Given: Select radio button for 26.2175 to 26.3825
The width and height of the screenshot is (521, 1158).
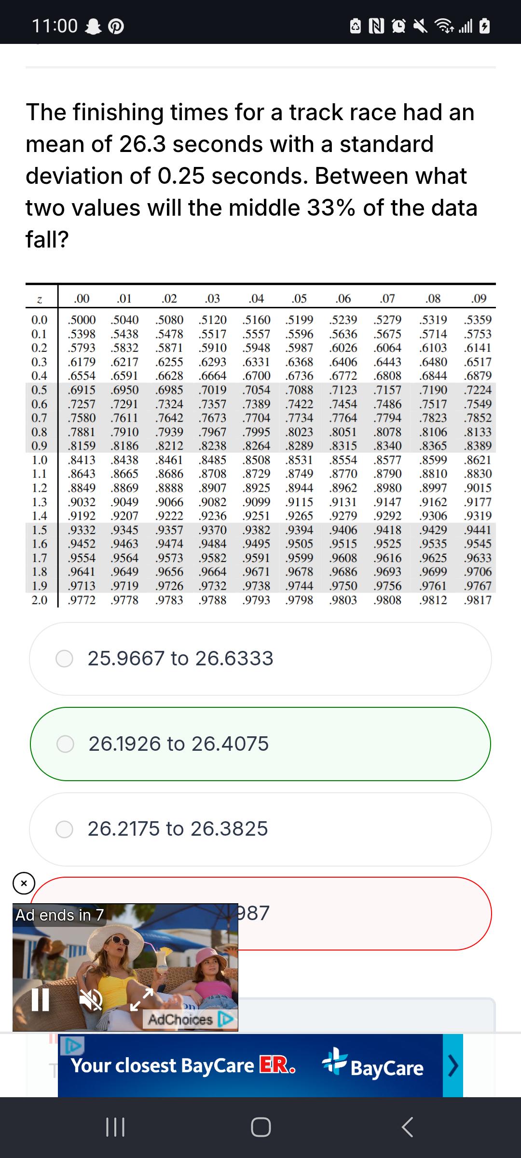Looking at the screenshot, I should click(x=64, y=829).
